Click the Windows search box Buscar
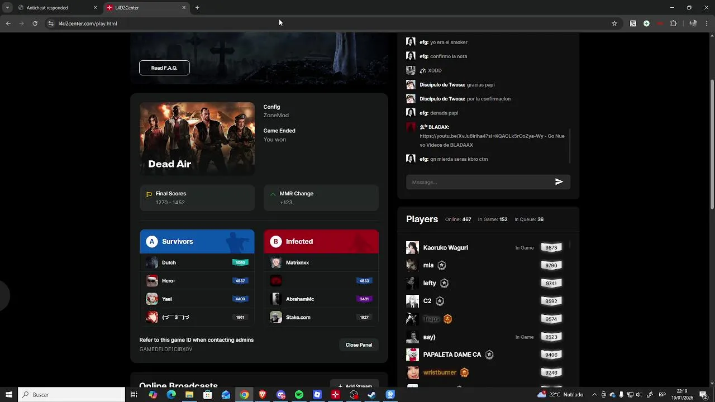The height and width of the screenshot is (402, 715). pyautogui.click(x=71, y=395)
